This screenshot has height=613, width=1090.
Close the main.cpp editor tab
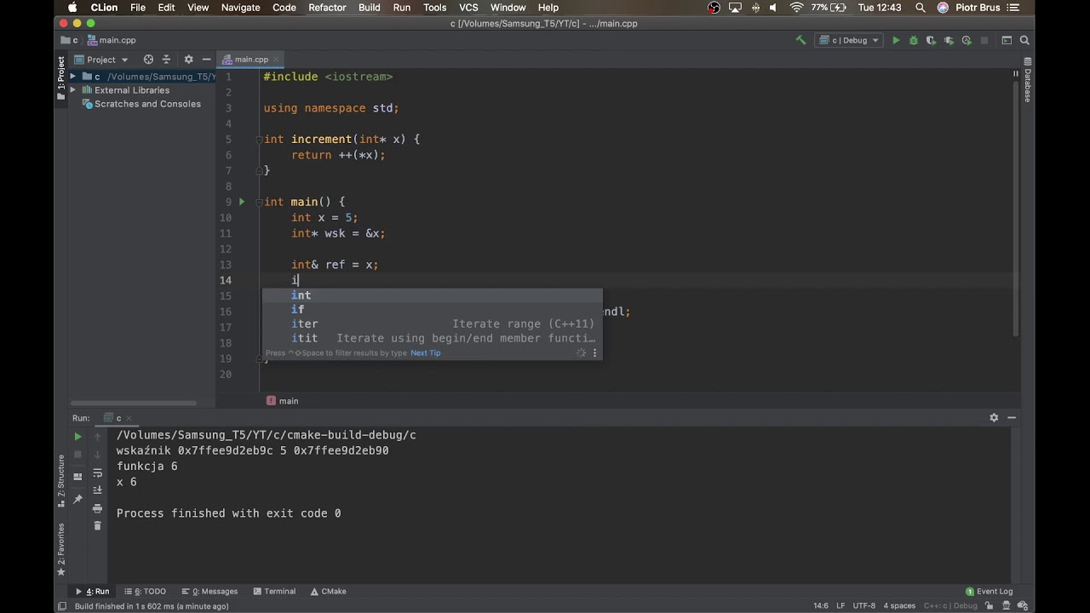[276, 60]
